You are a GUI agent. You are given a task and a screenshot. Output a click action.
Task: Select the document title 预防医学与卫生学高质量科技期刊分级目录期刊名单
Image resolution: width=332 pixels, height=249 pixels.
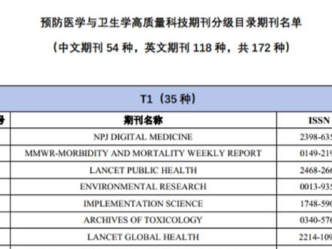tap(171, 23)
